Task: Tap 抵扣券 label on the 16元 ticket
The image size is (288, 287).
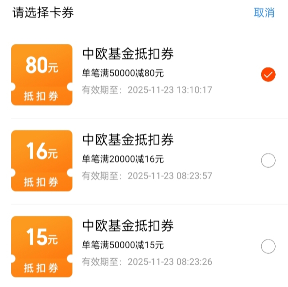Action: coord(41,182)
